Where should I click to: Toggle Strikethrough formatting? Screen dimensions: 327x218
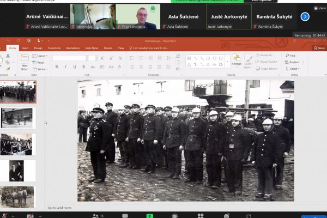pos(93,67)
